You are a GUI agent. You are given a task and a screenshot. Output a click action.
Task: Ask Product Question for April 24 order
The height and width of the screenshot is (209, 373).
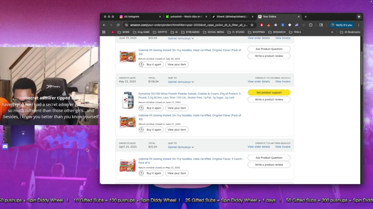coord(269,158)
